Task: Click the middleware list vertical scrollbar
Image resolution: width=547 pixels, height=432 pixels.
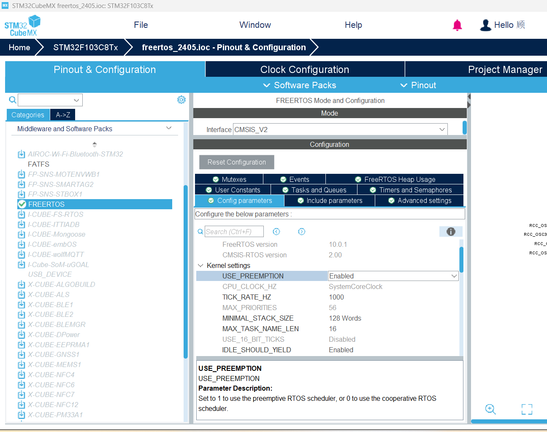Action: 186,272
